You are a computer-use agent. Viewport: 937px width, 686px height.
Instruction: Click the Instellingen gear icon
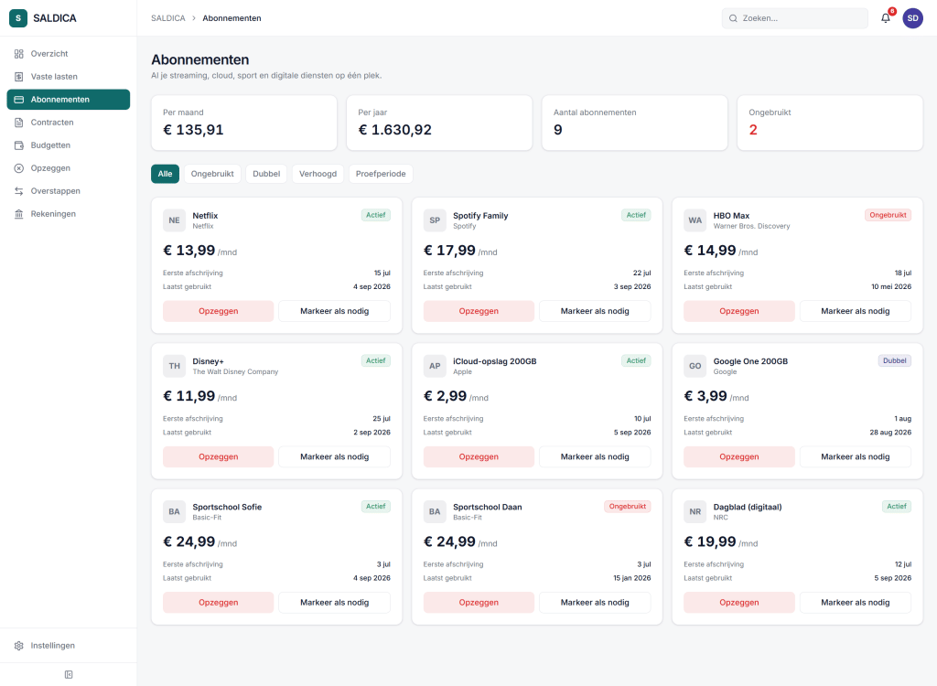(19, 646)
